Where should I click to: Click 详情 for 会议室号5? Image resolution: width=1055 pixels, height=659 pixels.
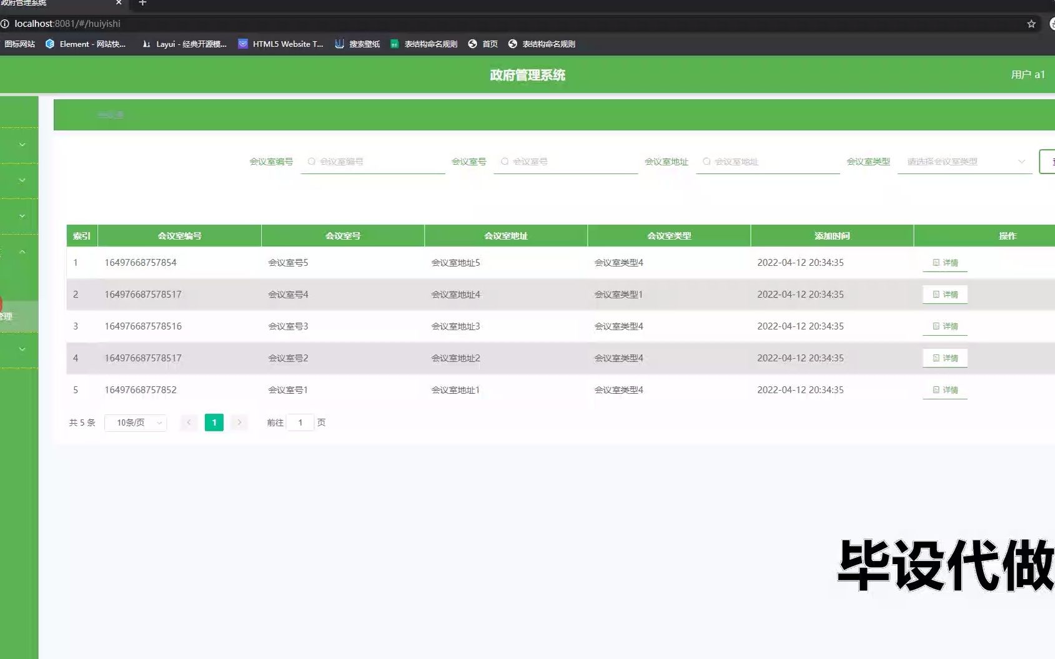click(x=945, y=262)
